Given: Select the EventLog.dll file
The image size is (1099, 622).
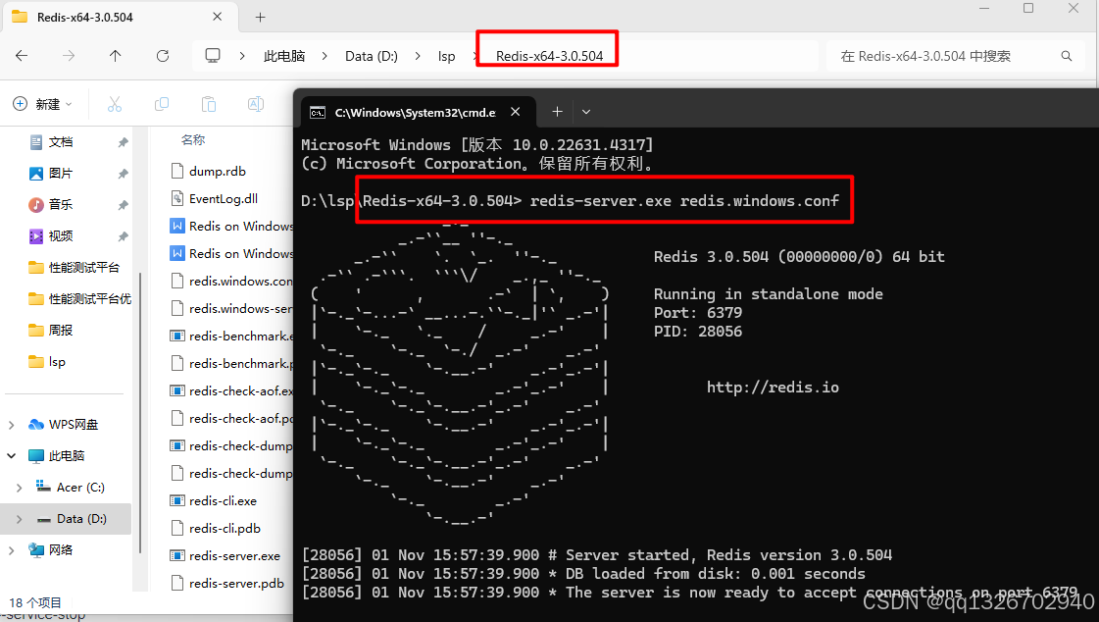Looking at the screenshot, I should click(x=224, y=198).
